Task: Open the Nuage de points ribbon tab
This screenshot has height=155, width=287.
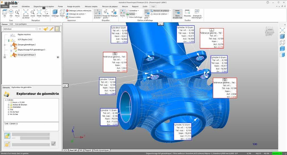Action: point(74,6)
